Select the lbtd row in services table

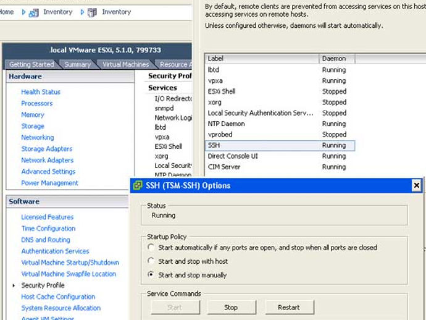click(280, 70)
